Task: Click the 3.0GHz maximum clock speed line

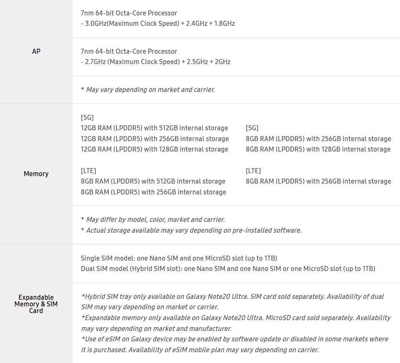Action: (x=157, y=24)
